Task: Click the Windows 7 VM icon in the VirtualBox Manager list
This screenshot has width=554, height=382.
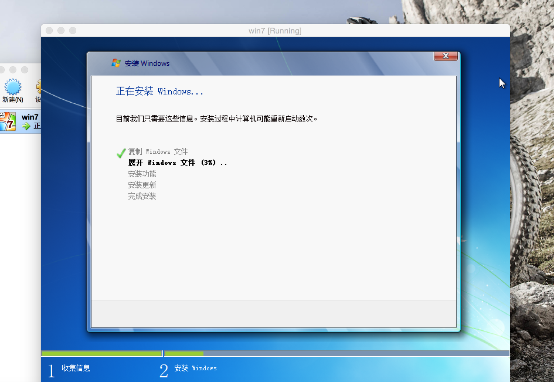Action: point(8,122)
